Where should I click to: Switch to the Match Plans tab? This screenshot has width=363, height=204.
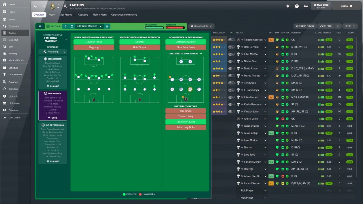pos(100,14)
